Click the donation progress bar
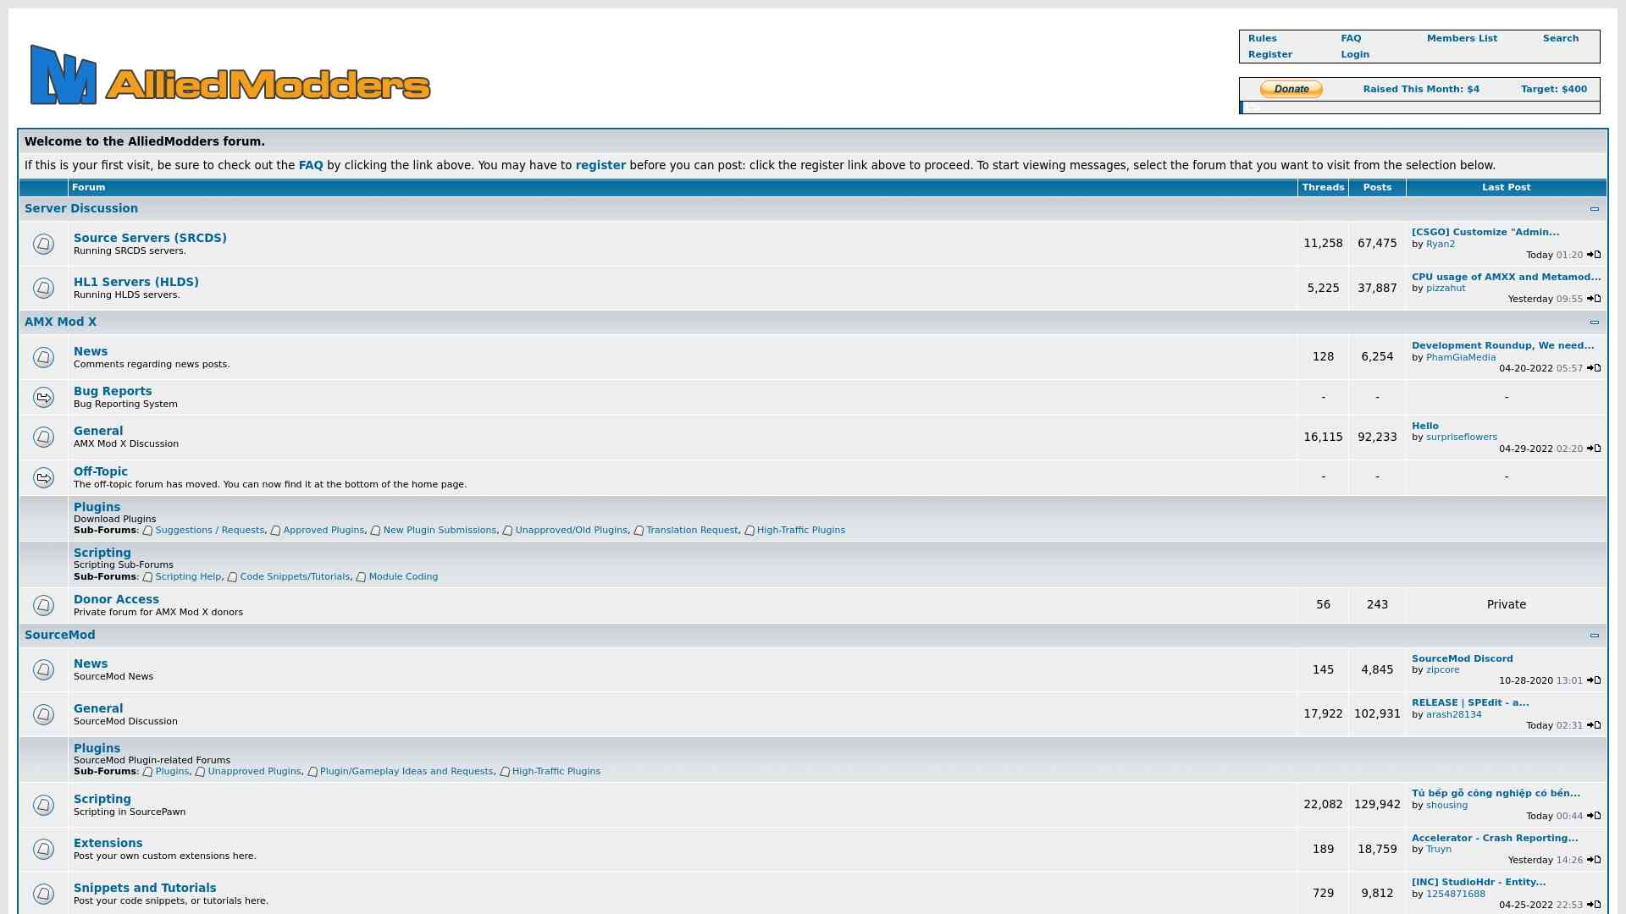This screenshot has height=914, width=1626. pyautogui.click(x=1419, y=107)
